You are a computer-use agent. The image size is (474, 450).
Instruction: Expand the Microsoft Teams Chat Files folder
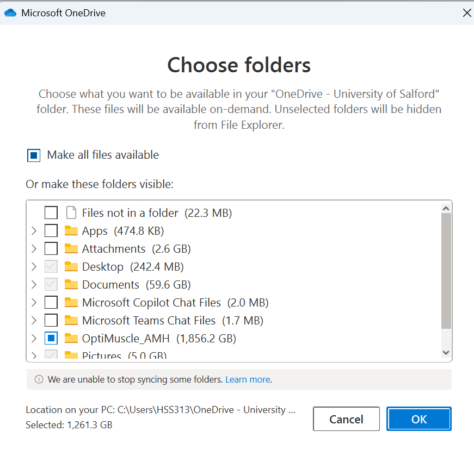tap(34, 320)
